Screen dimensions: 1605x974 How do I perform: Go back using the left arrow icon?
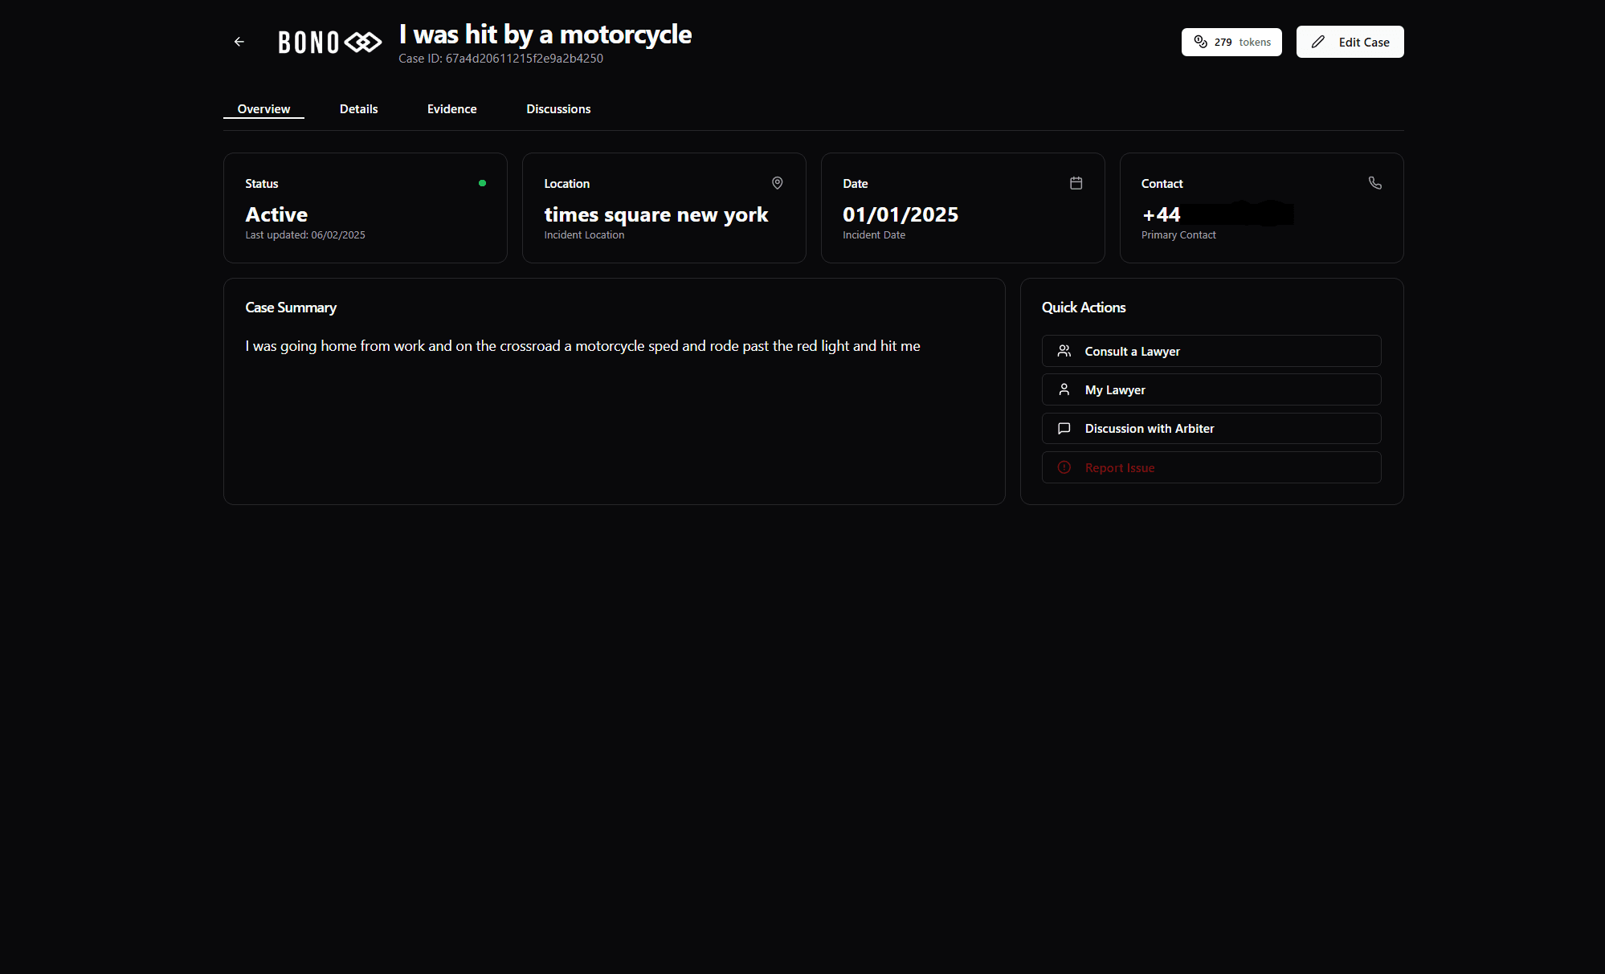(x=239, y=42)
